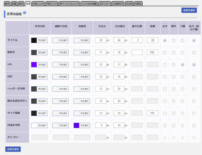The width and height of the screenshot is (202, 155).
Task: Select 背景色 picker for ヘッダー文字列
Action: 82,89
